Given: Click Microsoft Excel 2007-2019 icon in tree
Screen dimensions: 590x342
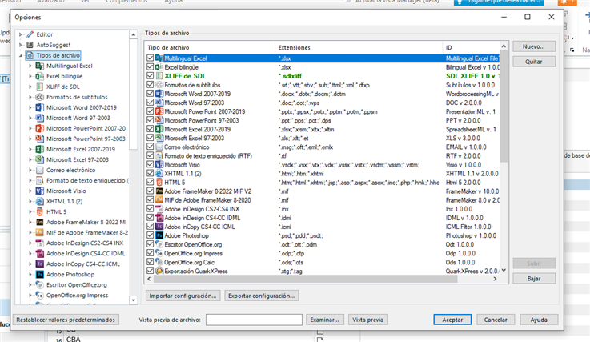Looking at the screenshot, I should click(40, 149).
